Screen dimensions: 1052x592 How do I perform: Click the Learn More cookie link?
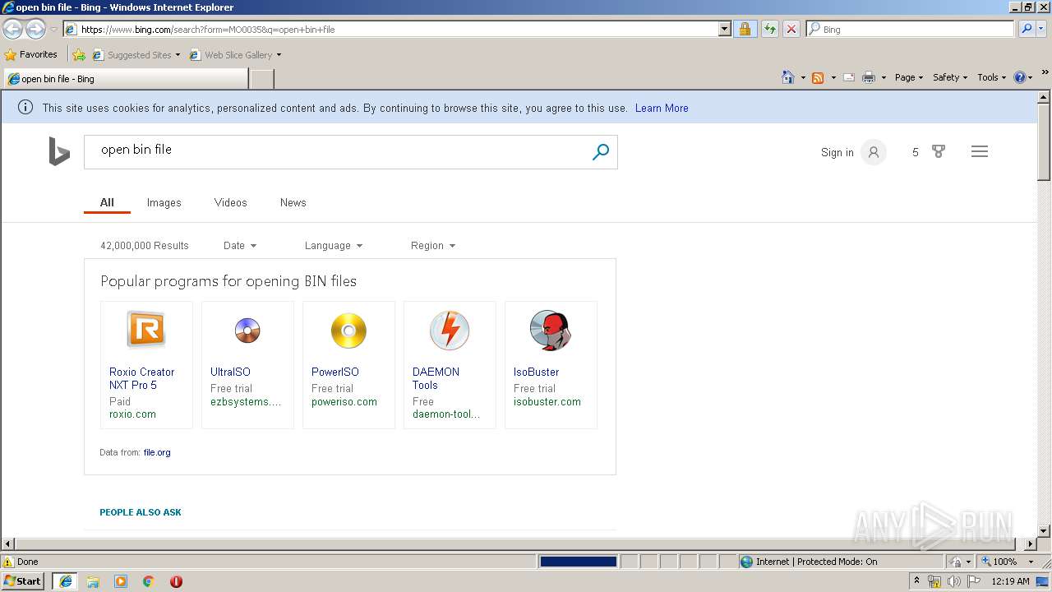(x=662, y=108)
